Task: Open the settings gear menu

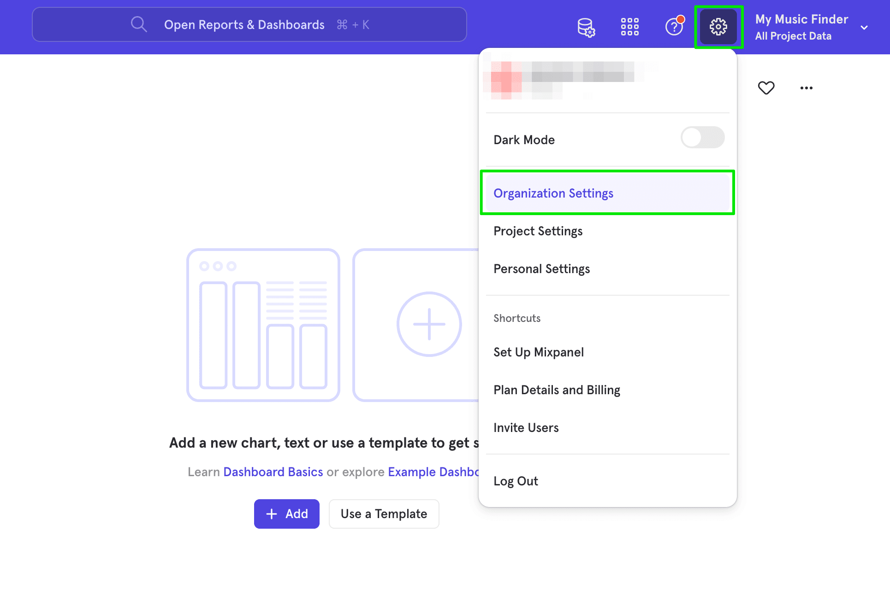Action: point(718,26)
